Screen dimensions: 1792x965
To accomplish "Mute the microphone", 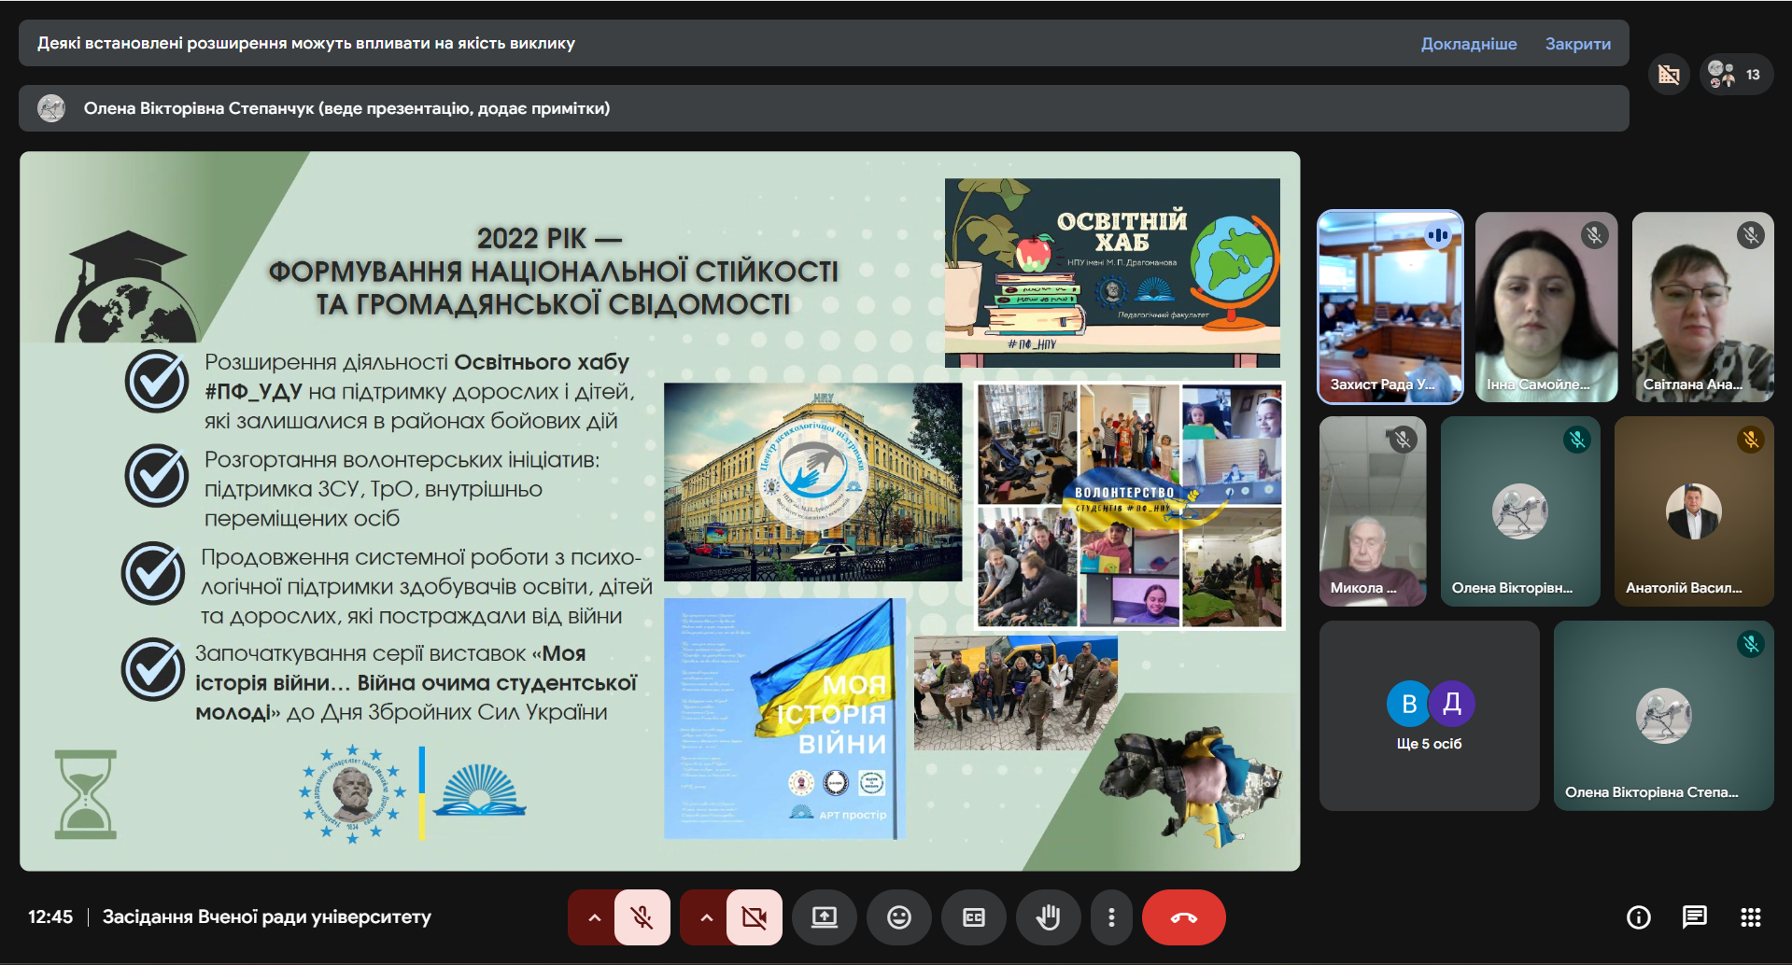I will pyautogui.click(x=642, y=917).
